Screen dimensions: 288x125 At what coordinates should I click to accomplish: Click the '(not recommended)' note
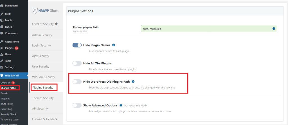tap(135, 105)
